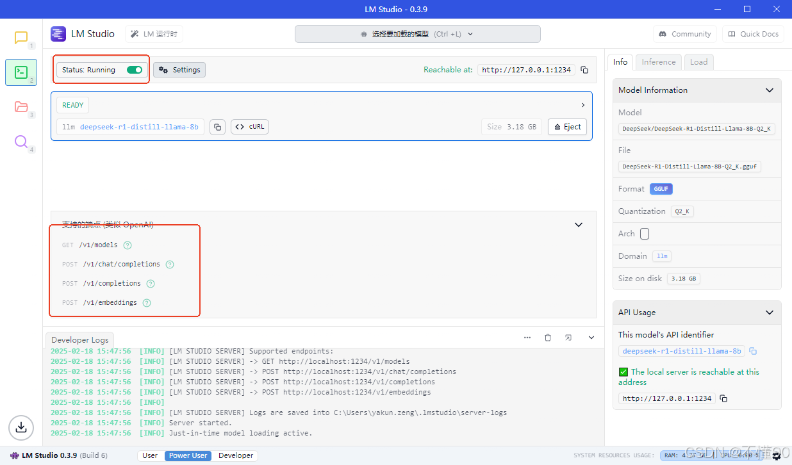This screenshot has width=792, height=465.
Task: Clear Developer Logs using the trash icon
Action: (x=547, y=337)
